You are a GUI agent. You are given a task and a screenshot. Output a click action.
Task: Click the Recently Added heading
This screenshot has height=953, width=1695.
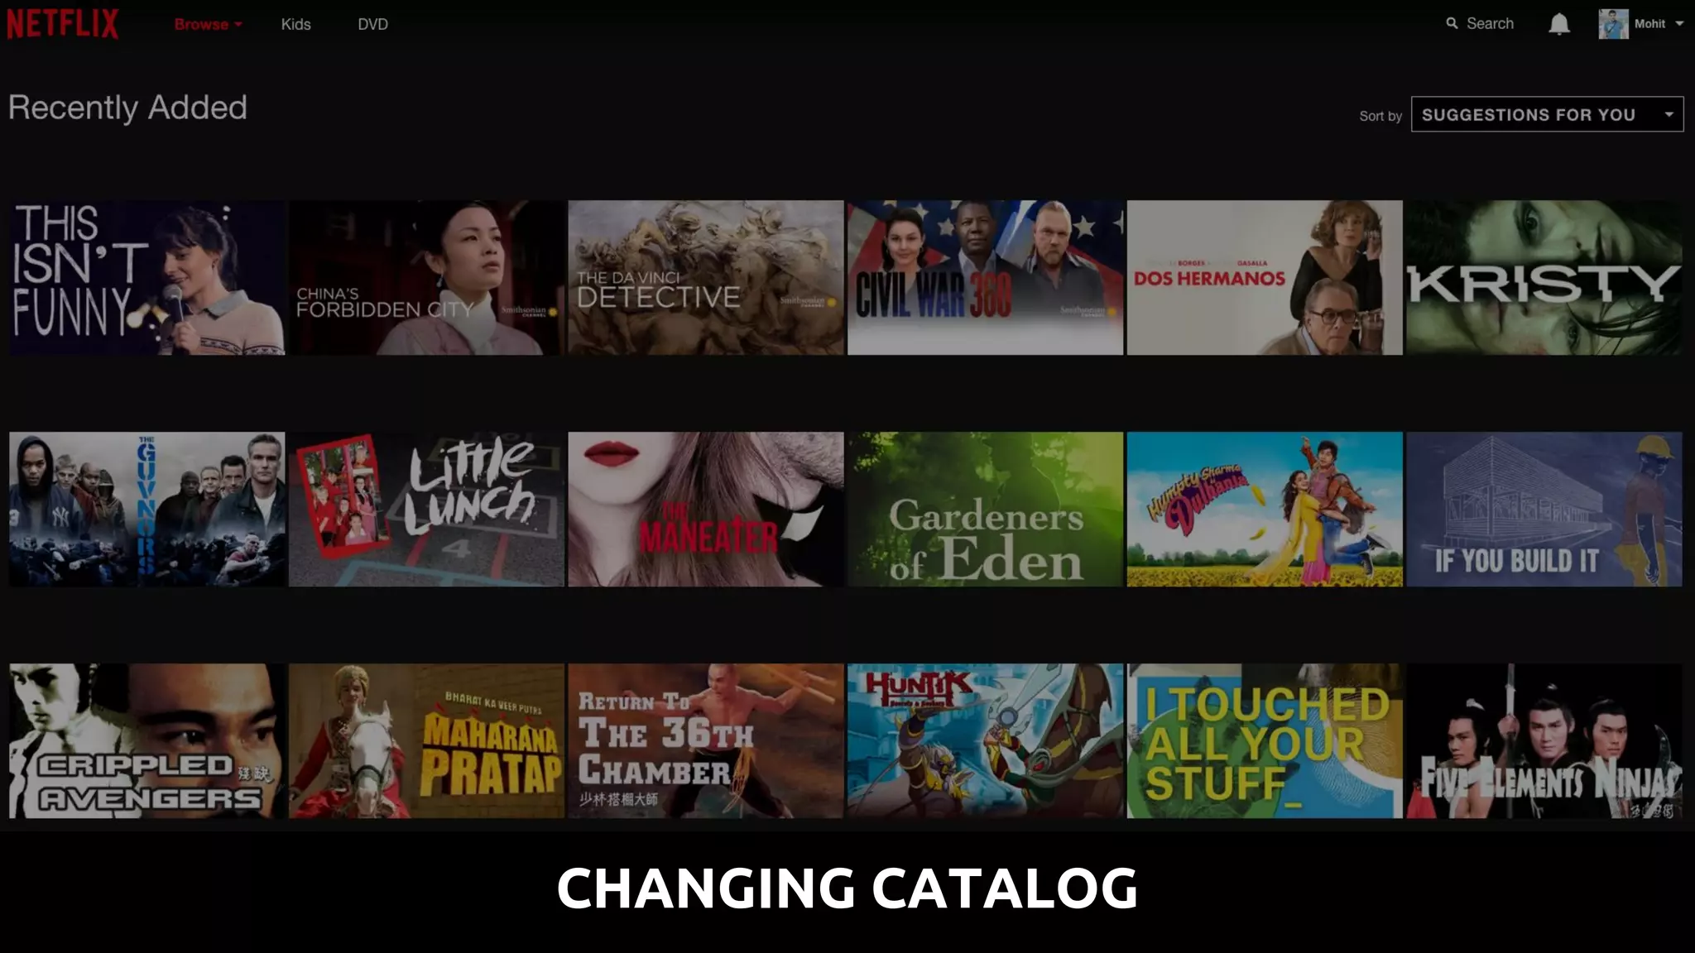click(127, 108)
